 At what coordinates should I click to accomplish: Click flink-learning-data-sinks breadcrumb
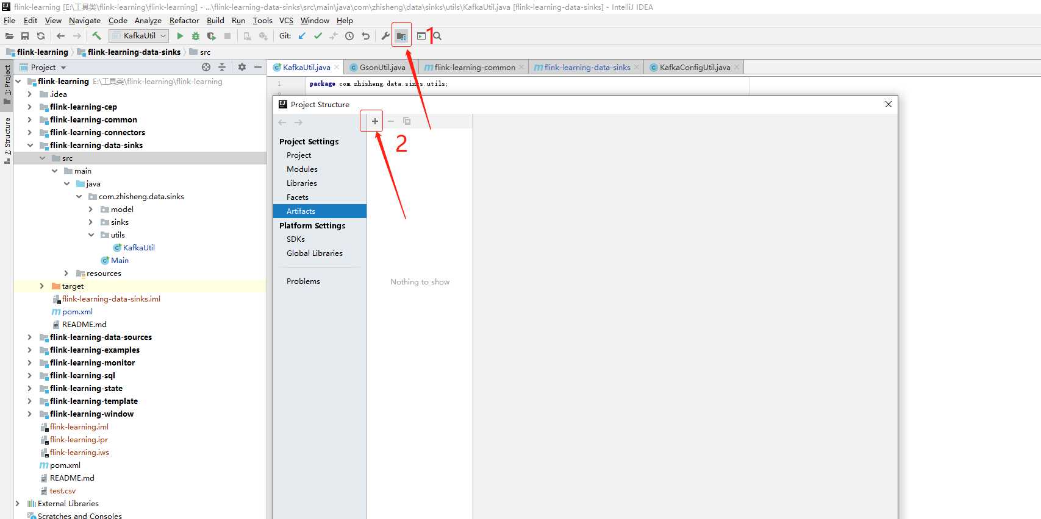(134, 52)
